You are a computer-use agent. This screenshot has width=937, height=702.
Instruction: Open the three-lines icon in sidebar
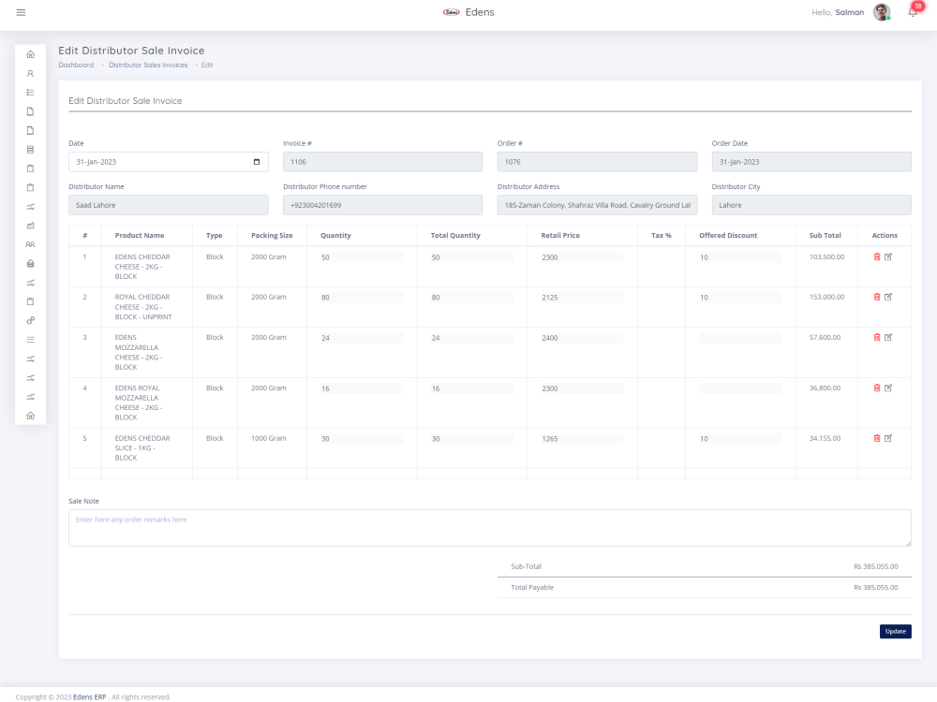(31, 340)
